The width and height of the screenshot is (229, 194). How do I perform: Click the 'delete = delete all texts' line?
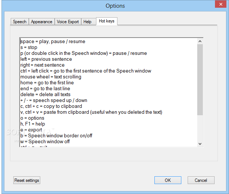point(45,95)
